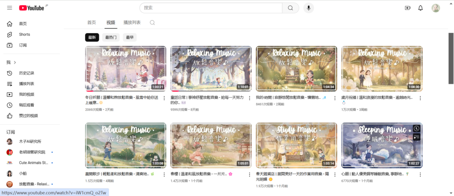454x196 pixels.
Task: Switch to the channel 首页 tab
Action: point(91,23)
